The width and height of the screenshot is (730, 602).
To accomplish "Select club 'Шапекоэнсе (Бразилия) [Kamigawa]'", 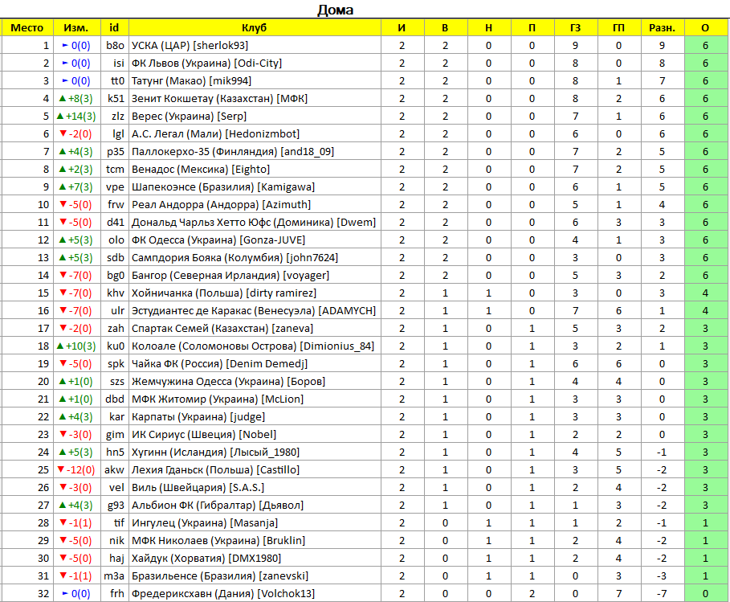I will point(223,187).
